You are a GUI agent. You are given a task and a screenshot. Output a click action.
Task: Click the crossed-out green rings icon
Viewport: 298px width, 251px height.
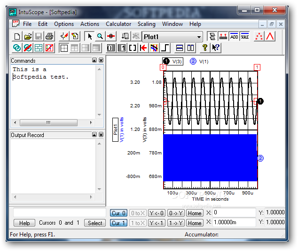coord(28,48)
